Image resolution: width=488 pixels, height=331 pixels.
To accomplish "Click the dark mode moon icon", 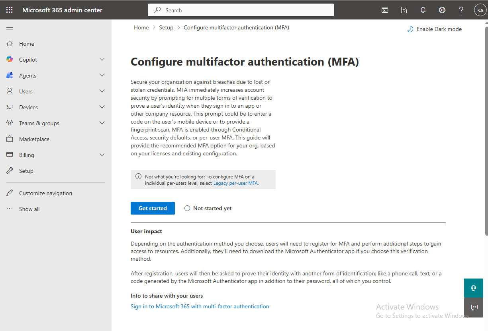I will point(410,29).
